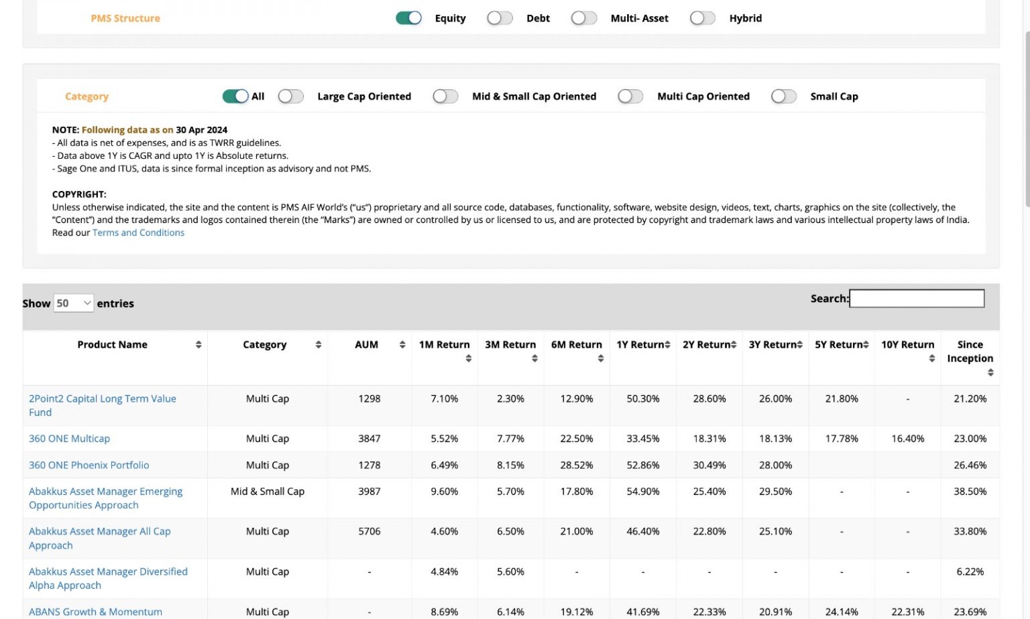The image size is (1030, 619).
Task: Select the 30 Apr 2024 date text
Action: click(x=202, y=130)
